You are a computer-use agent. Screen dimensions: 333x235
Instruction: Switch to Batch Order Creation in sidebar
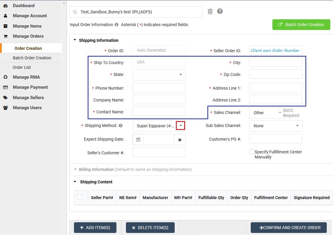pyautogui.click(x=32, y=58)
